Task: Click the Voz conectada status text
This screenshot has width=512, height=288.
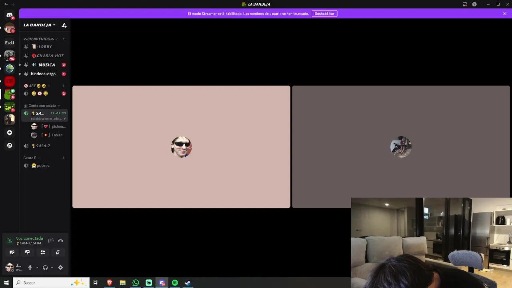Action: point(30,238)
